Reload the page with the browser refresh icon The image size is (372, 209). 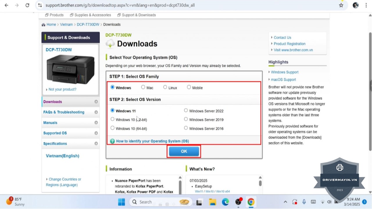pyautogui.click(x=27, y=5)
